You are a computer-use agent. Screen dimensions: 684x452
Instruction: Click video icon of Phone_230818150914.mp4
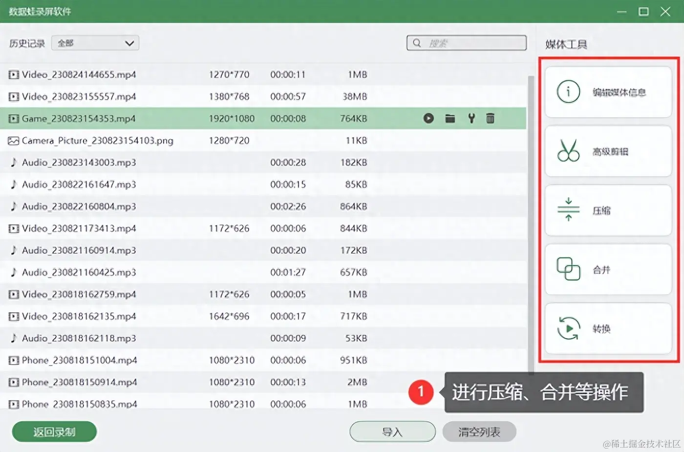[x=14, y=382]
